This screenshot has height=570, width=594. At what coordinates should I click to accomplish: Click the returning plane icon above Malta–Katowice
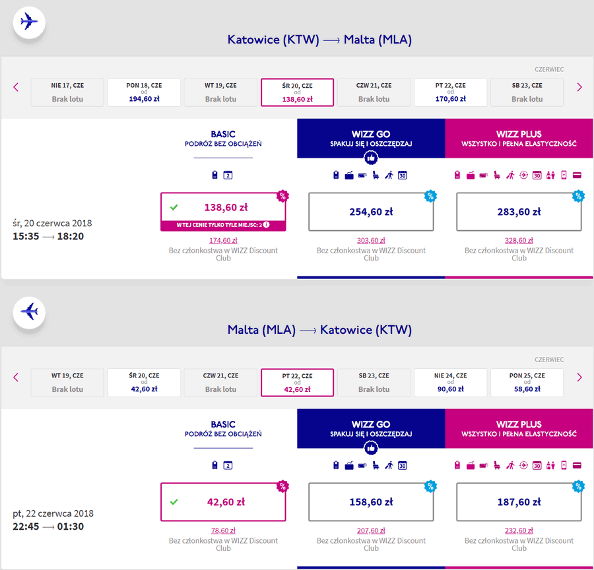pos(29,312)
